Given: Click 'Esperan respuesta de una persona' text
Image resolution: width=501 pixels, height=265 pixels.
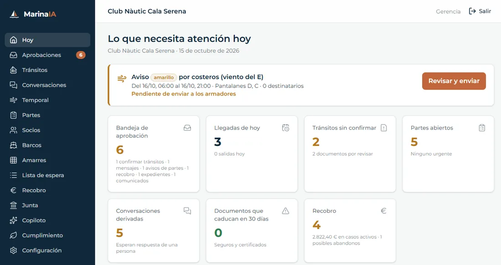Looking at the screenshot, I should [147, 248].
